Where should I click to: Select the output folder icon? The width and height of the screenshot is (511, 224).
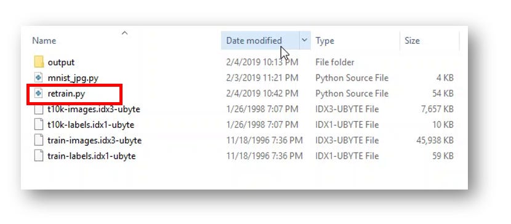[x=39, y=62]
